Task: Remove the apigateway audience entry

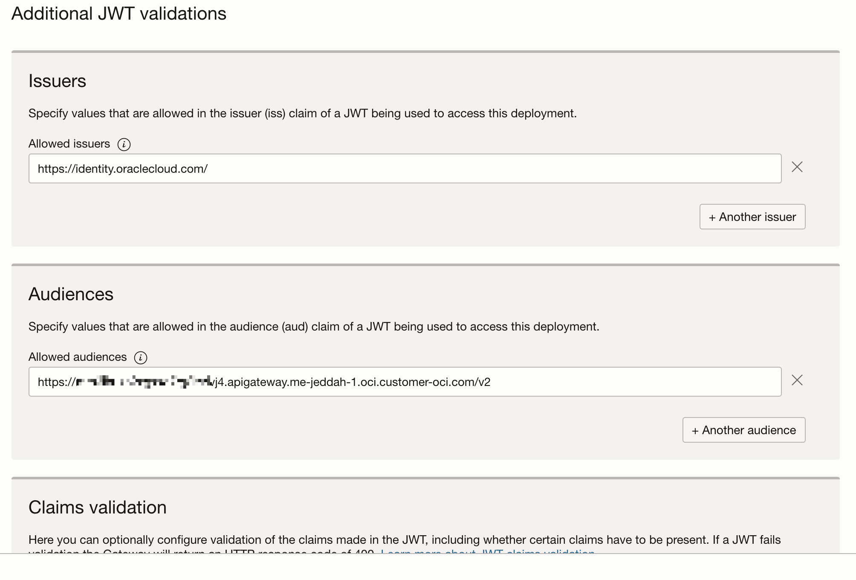Action: [797, 380]
